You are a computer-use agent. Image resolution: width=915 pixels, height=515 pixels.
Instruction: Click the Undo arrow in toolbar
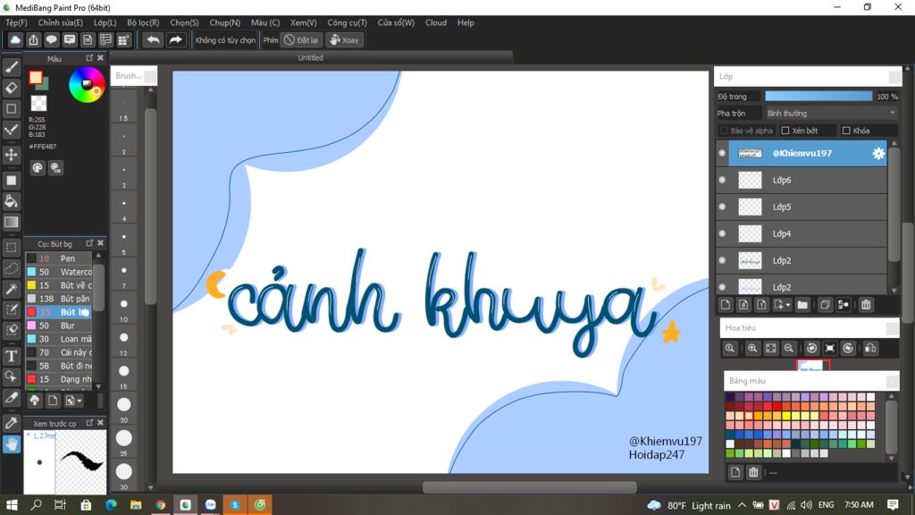click(153, 39)
